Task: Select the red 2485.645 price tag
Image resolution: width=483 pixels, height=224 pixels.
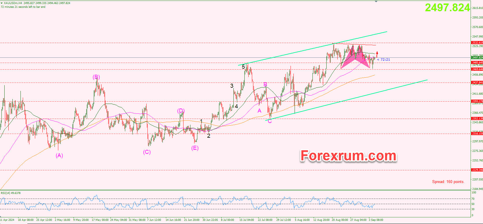Action: [477, 63]
